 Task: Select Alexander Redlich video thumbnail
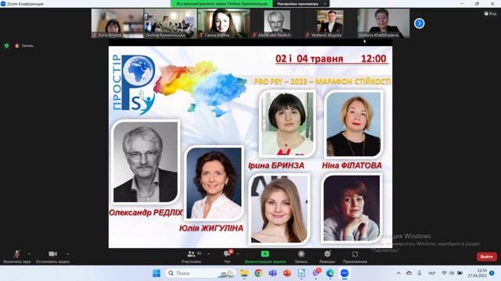277,23
